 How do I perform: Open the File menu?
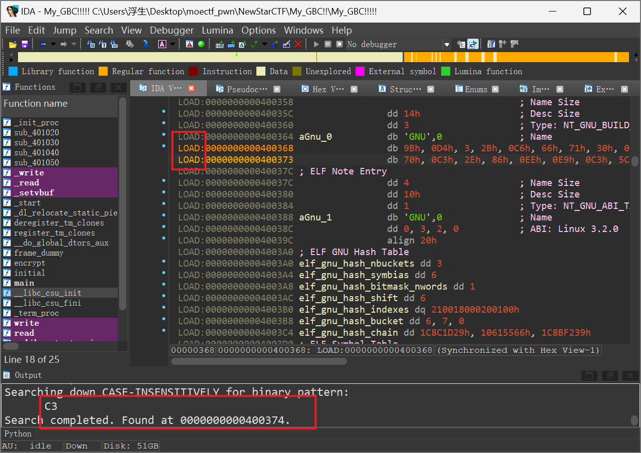pyautogui.click(x=13, y=30)
